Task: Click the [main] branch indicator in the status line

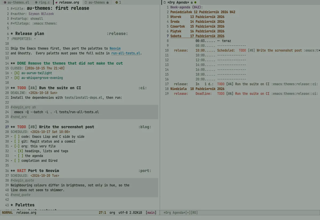Action: (151, 213)
